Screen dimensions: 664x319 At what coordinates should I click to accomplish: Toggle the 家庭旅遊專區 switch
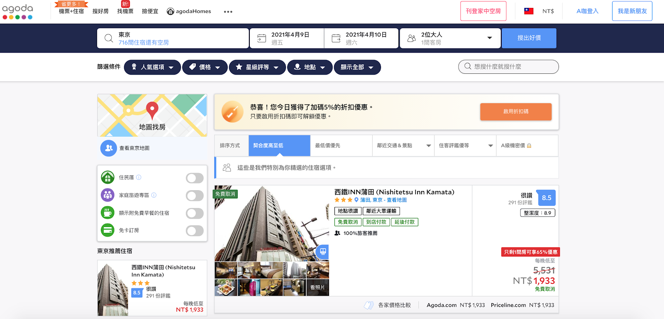195,196
